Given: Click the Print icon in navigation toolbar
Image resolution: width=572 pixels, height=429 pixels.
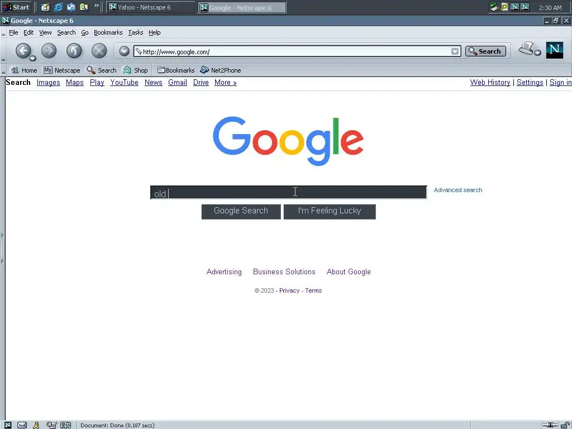Looking at the screenshot, I should pyautogui.click(x=526, y=49).
